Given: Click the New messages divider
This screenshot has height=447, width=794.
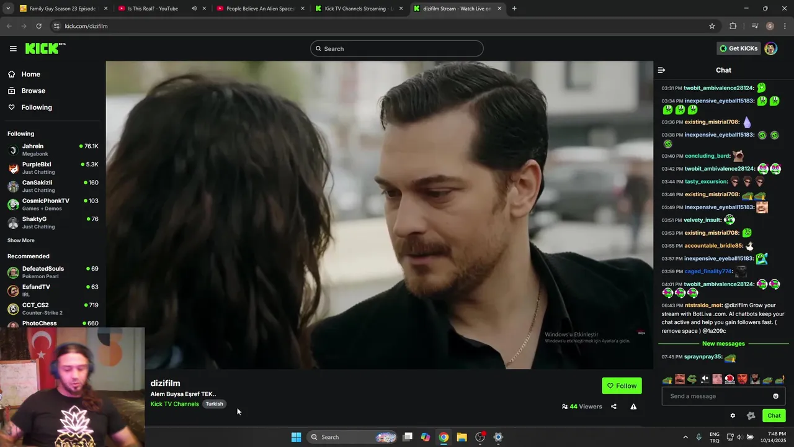Looking at the screenshot, I should pyautogui.click(x=723, y=343).
